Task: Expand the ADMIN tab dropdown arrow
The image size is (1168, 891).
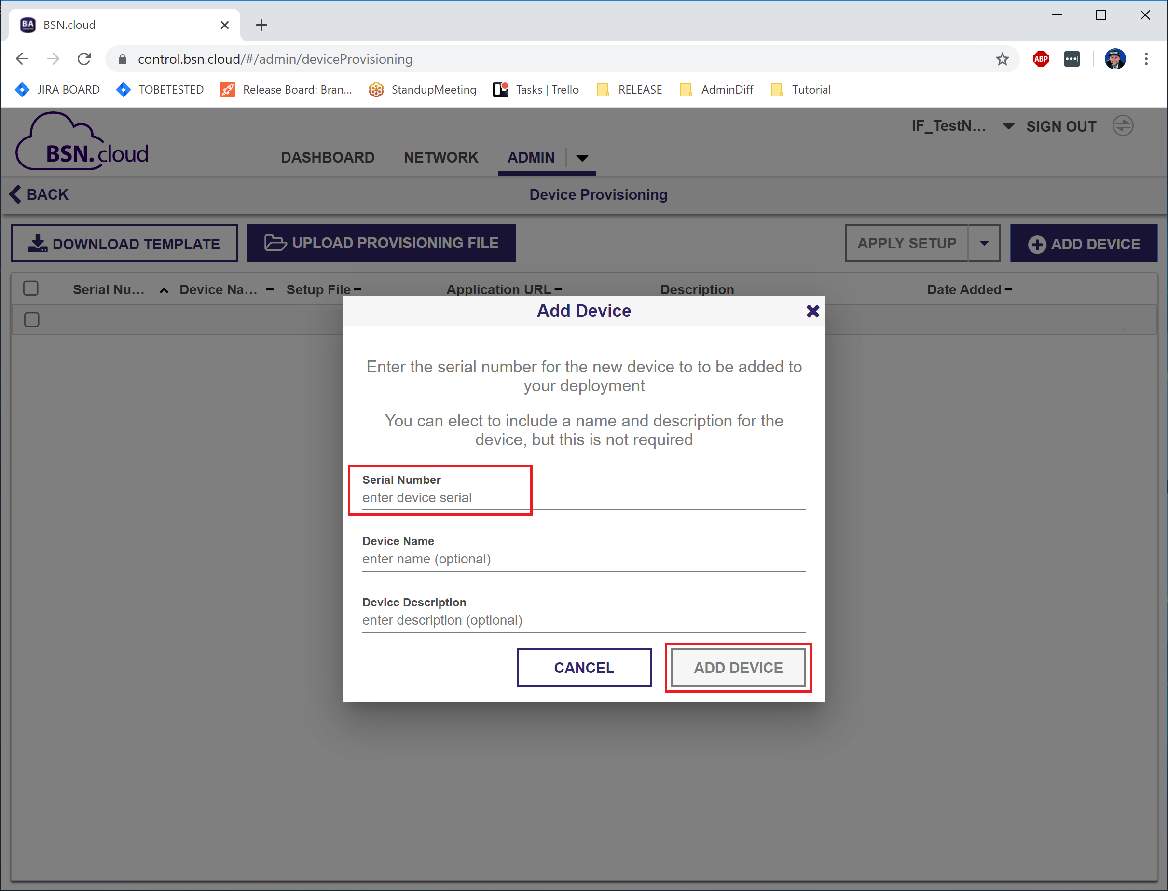Action: (582, 158)
